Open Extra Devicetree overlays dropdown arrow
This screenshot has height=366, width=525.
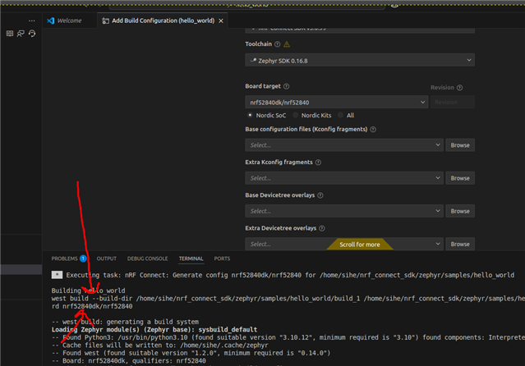[438, 244]
